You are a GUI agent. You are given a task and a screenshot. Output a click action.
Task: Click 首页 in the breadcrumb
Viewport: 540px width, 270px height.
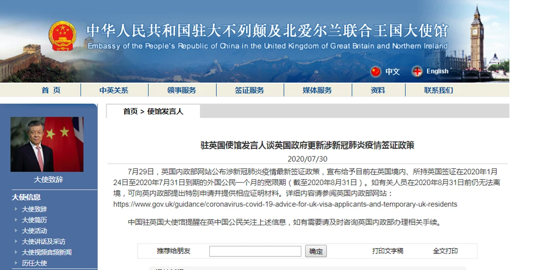pos(130,112)
